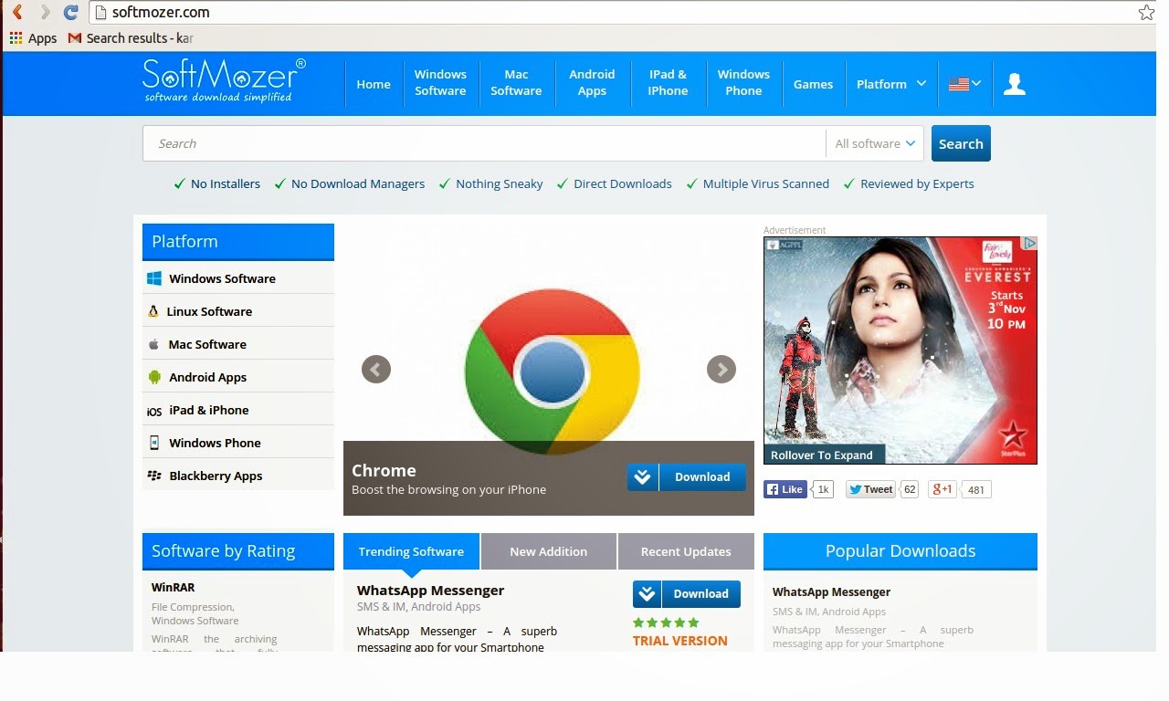Open the Apps grid shortcut
Image resolution: width=1169 pixels, height=701 pixels.
point(33,38)
